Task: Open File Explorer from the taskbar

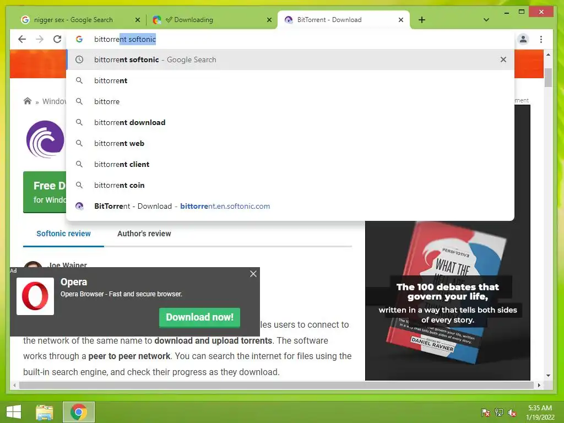Action: pyautogui.click(x=45, y=412)
